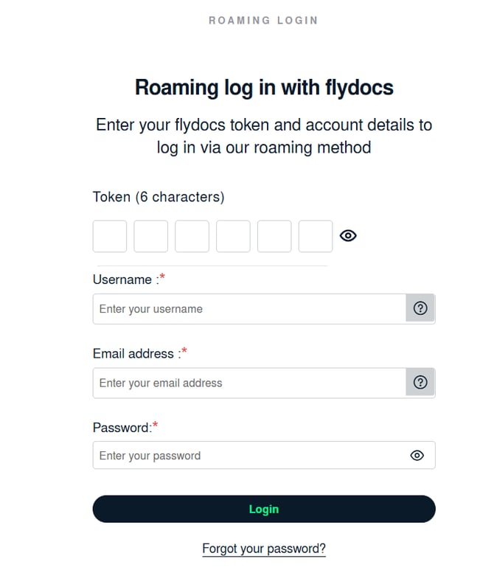Select the fifth token character box

[x=274, y=236]
